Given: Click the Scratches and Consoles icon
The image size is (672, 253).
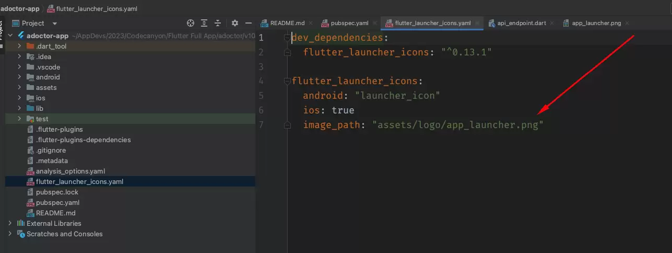Looking at the screenshot, I should tap(21, 234).
